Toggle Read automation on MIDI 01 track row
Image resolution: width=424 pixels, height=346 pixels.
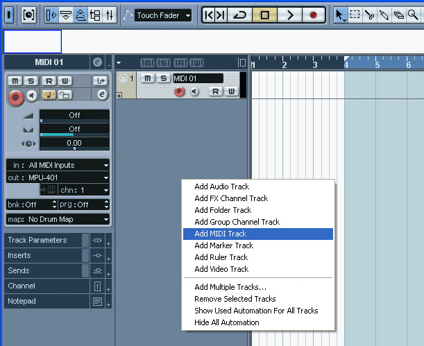[x=216, y=92]
